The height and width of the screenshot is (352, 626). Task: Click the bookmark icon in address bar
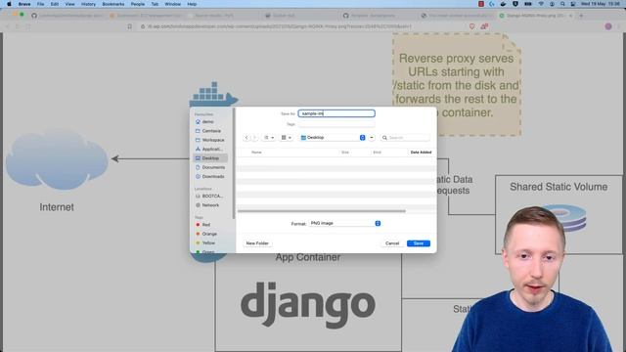tap(129, 26)
